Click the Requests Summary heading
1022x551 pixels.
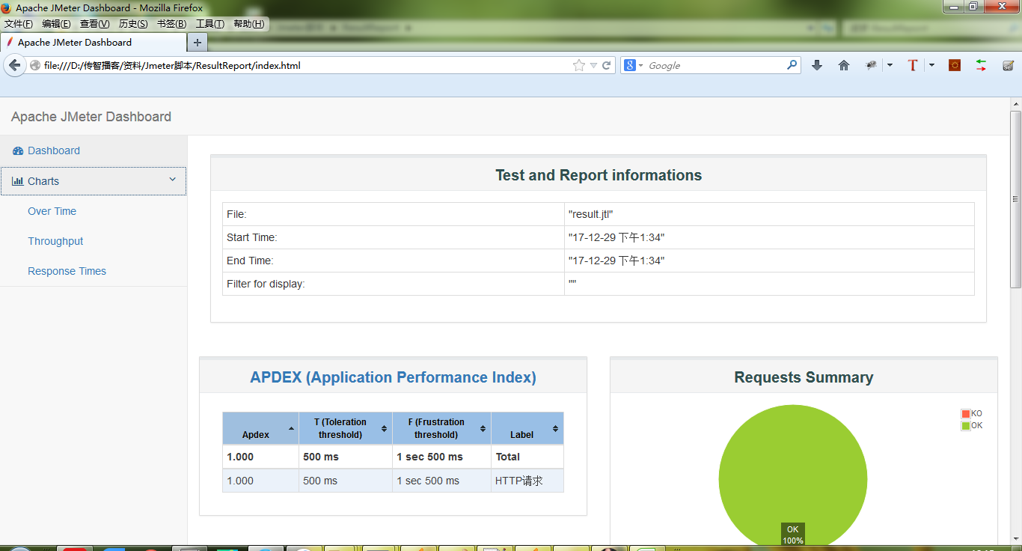(804, 377)
